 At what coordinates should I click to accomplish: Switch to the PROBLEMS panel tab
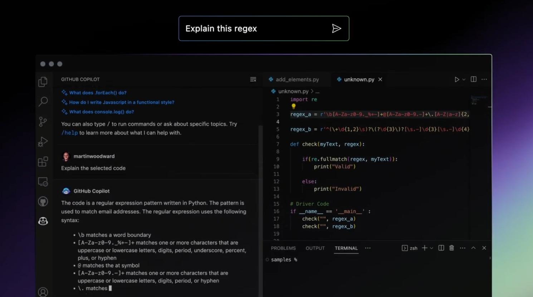(x=283, y=248)
